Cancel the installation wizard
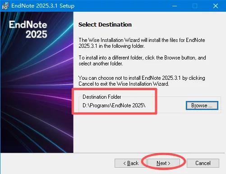 (203, 163)
